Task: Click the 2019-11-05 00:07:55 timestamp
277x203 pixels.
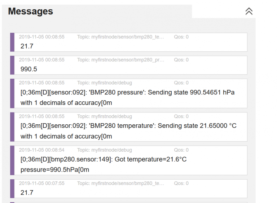Action: tap(42, 183)
